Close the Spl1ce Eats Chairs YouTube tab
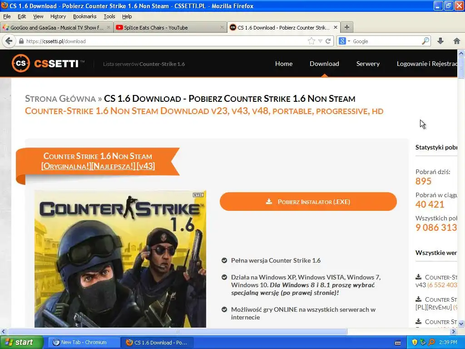The height and width of the screenshot is (349, 465). point(222,27)
